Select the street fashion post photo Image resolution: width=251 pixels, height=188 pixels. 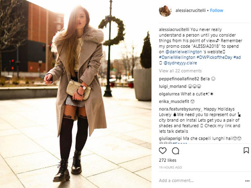pyautogui.click(x=76, y=94)
